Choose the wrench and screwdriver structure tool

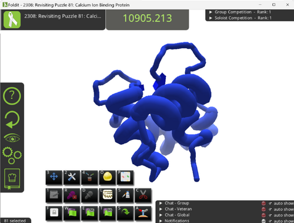tap(72, 177)
